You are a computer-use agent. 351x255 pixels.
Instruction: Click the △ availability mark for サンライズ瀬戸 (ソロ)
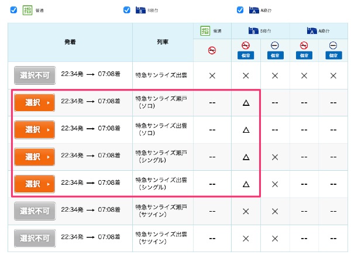(x=246, y=102)
